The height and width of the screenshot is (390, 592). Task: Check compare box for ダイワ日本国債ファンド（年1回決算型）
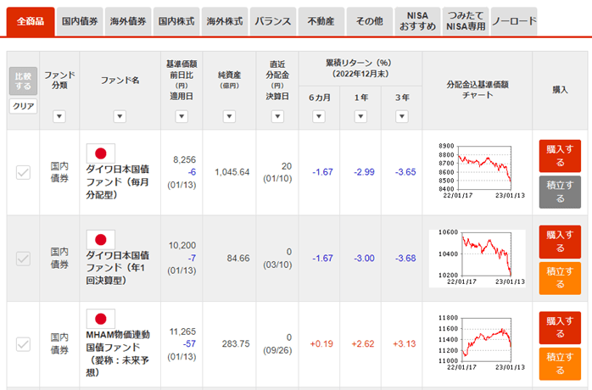pos(24,258)
